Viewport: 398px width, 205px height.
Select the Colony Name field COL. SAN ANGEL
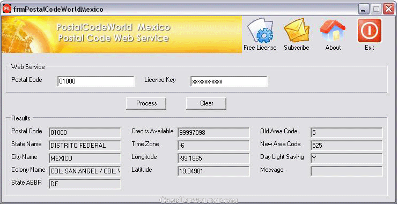85,171
